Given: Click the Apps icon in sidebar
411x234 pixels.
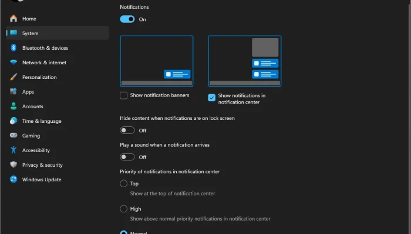Looking at the screenshot, I should pos(14,92).
